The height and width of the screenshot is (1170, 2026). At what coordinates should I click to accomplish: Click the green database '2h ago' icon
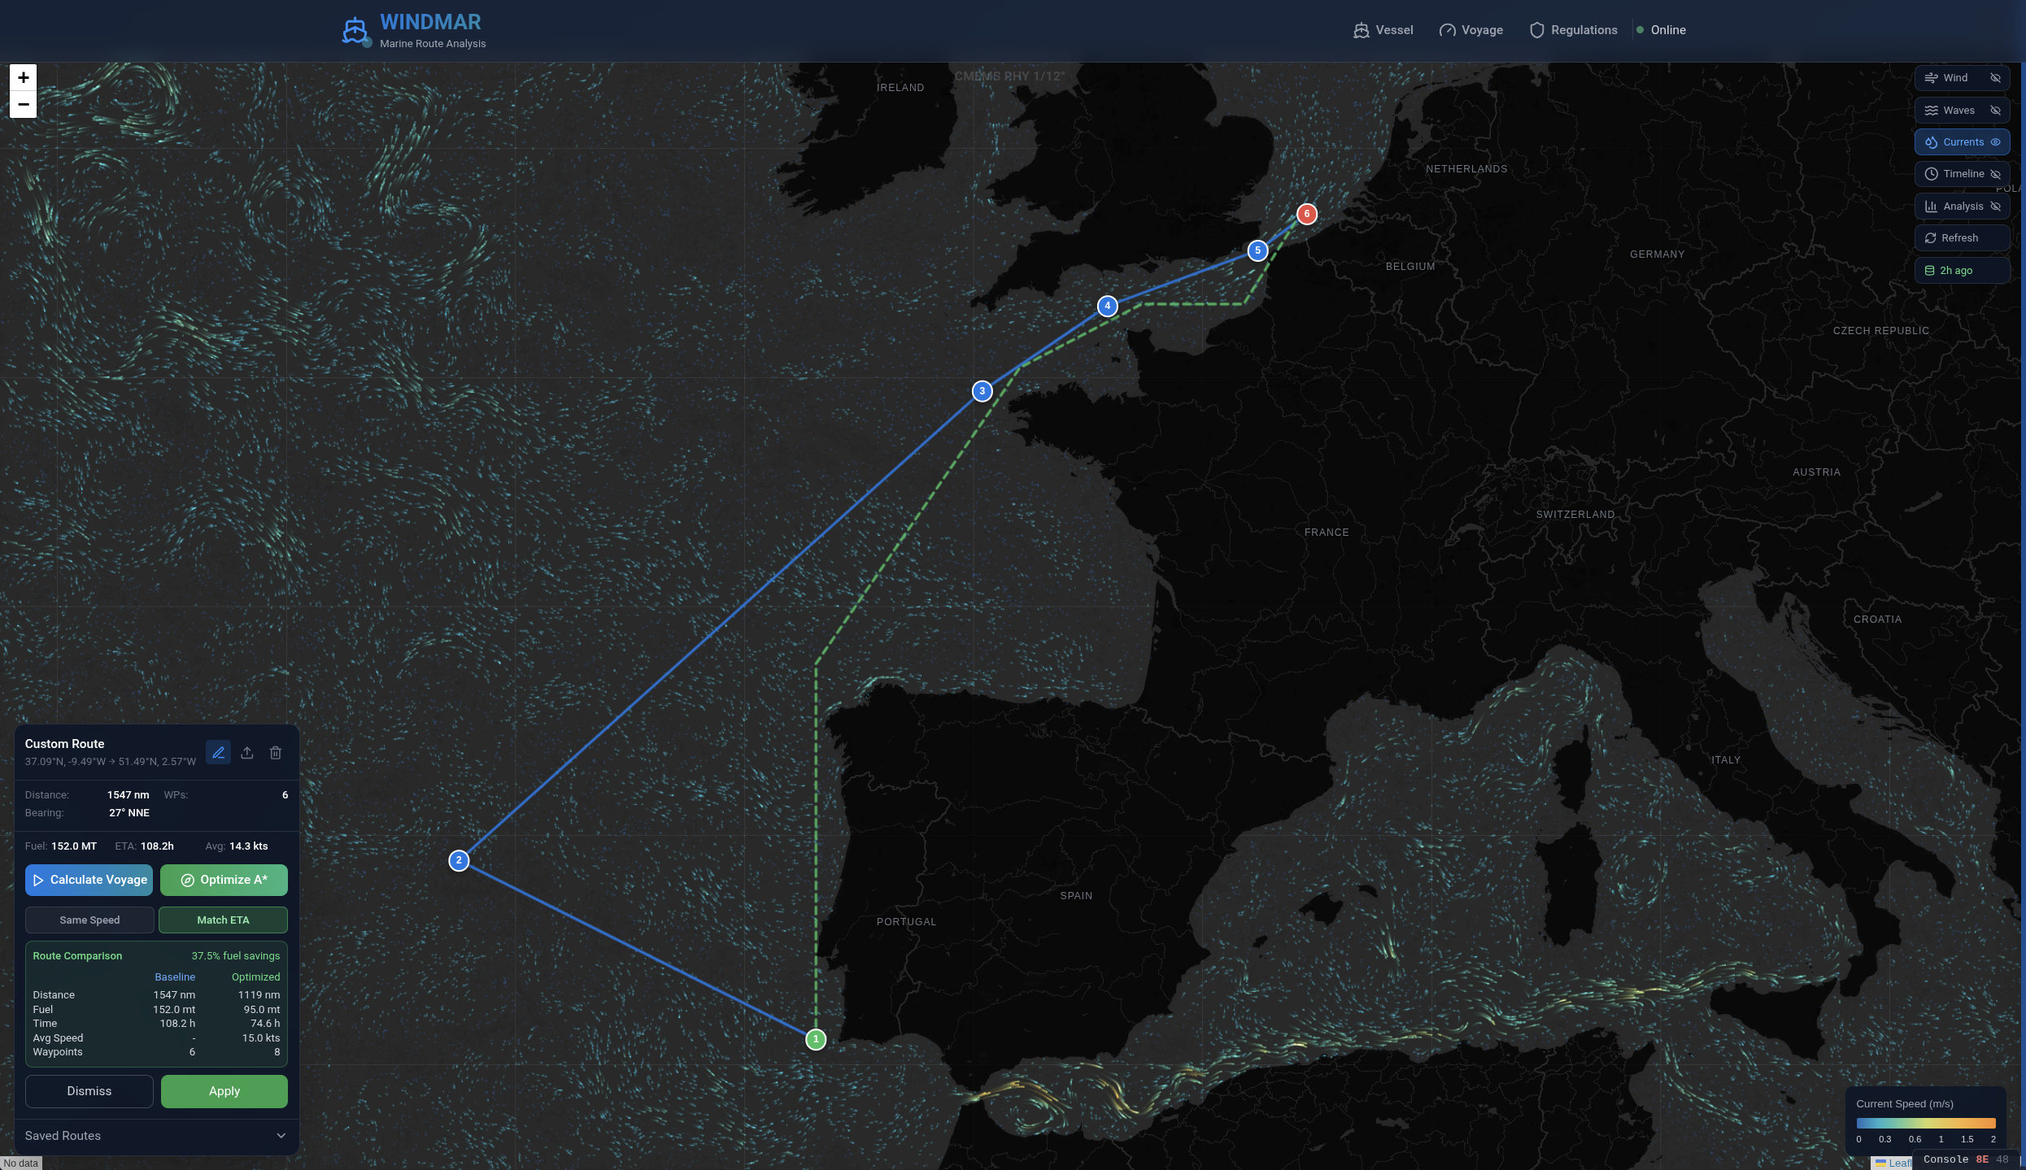(1931, 270)
